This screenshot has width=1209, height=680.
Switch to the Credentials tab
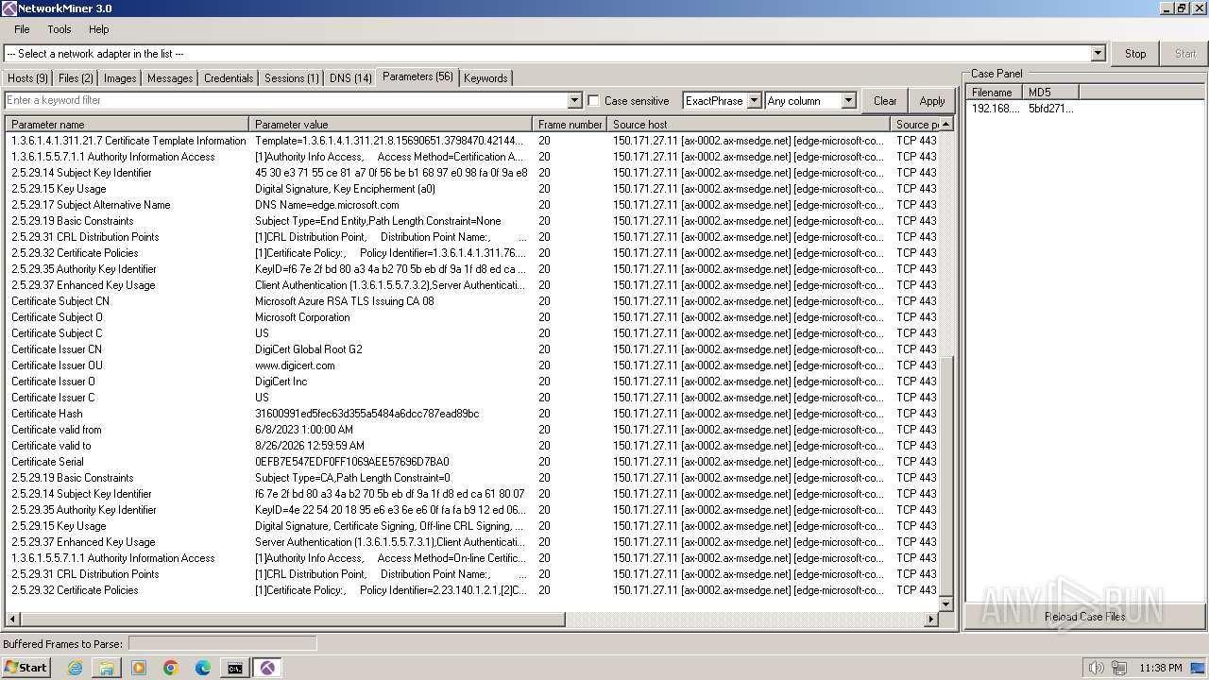point(229,78)
